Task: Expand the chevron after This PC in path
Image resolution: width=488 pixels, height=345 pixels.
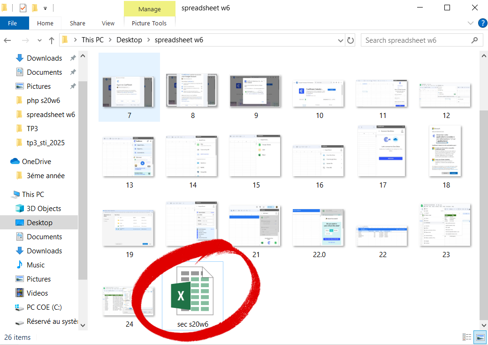Action: click(110, 40)
